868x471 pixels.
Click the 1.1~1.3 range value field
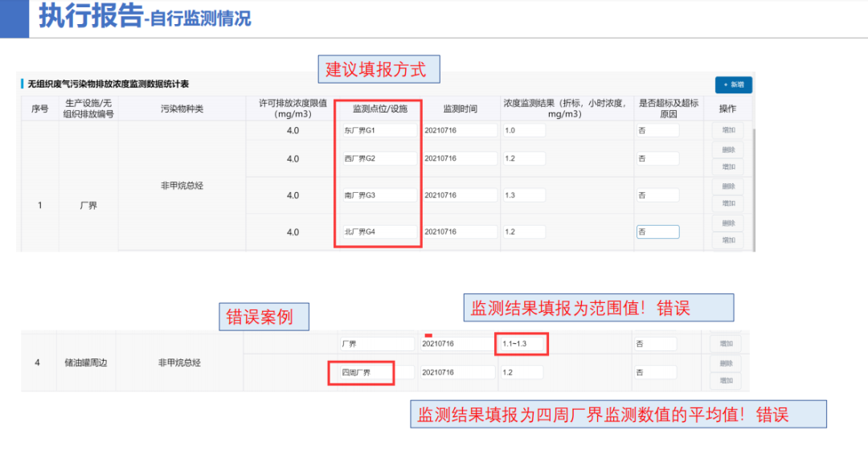tap(521, 344)
